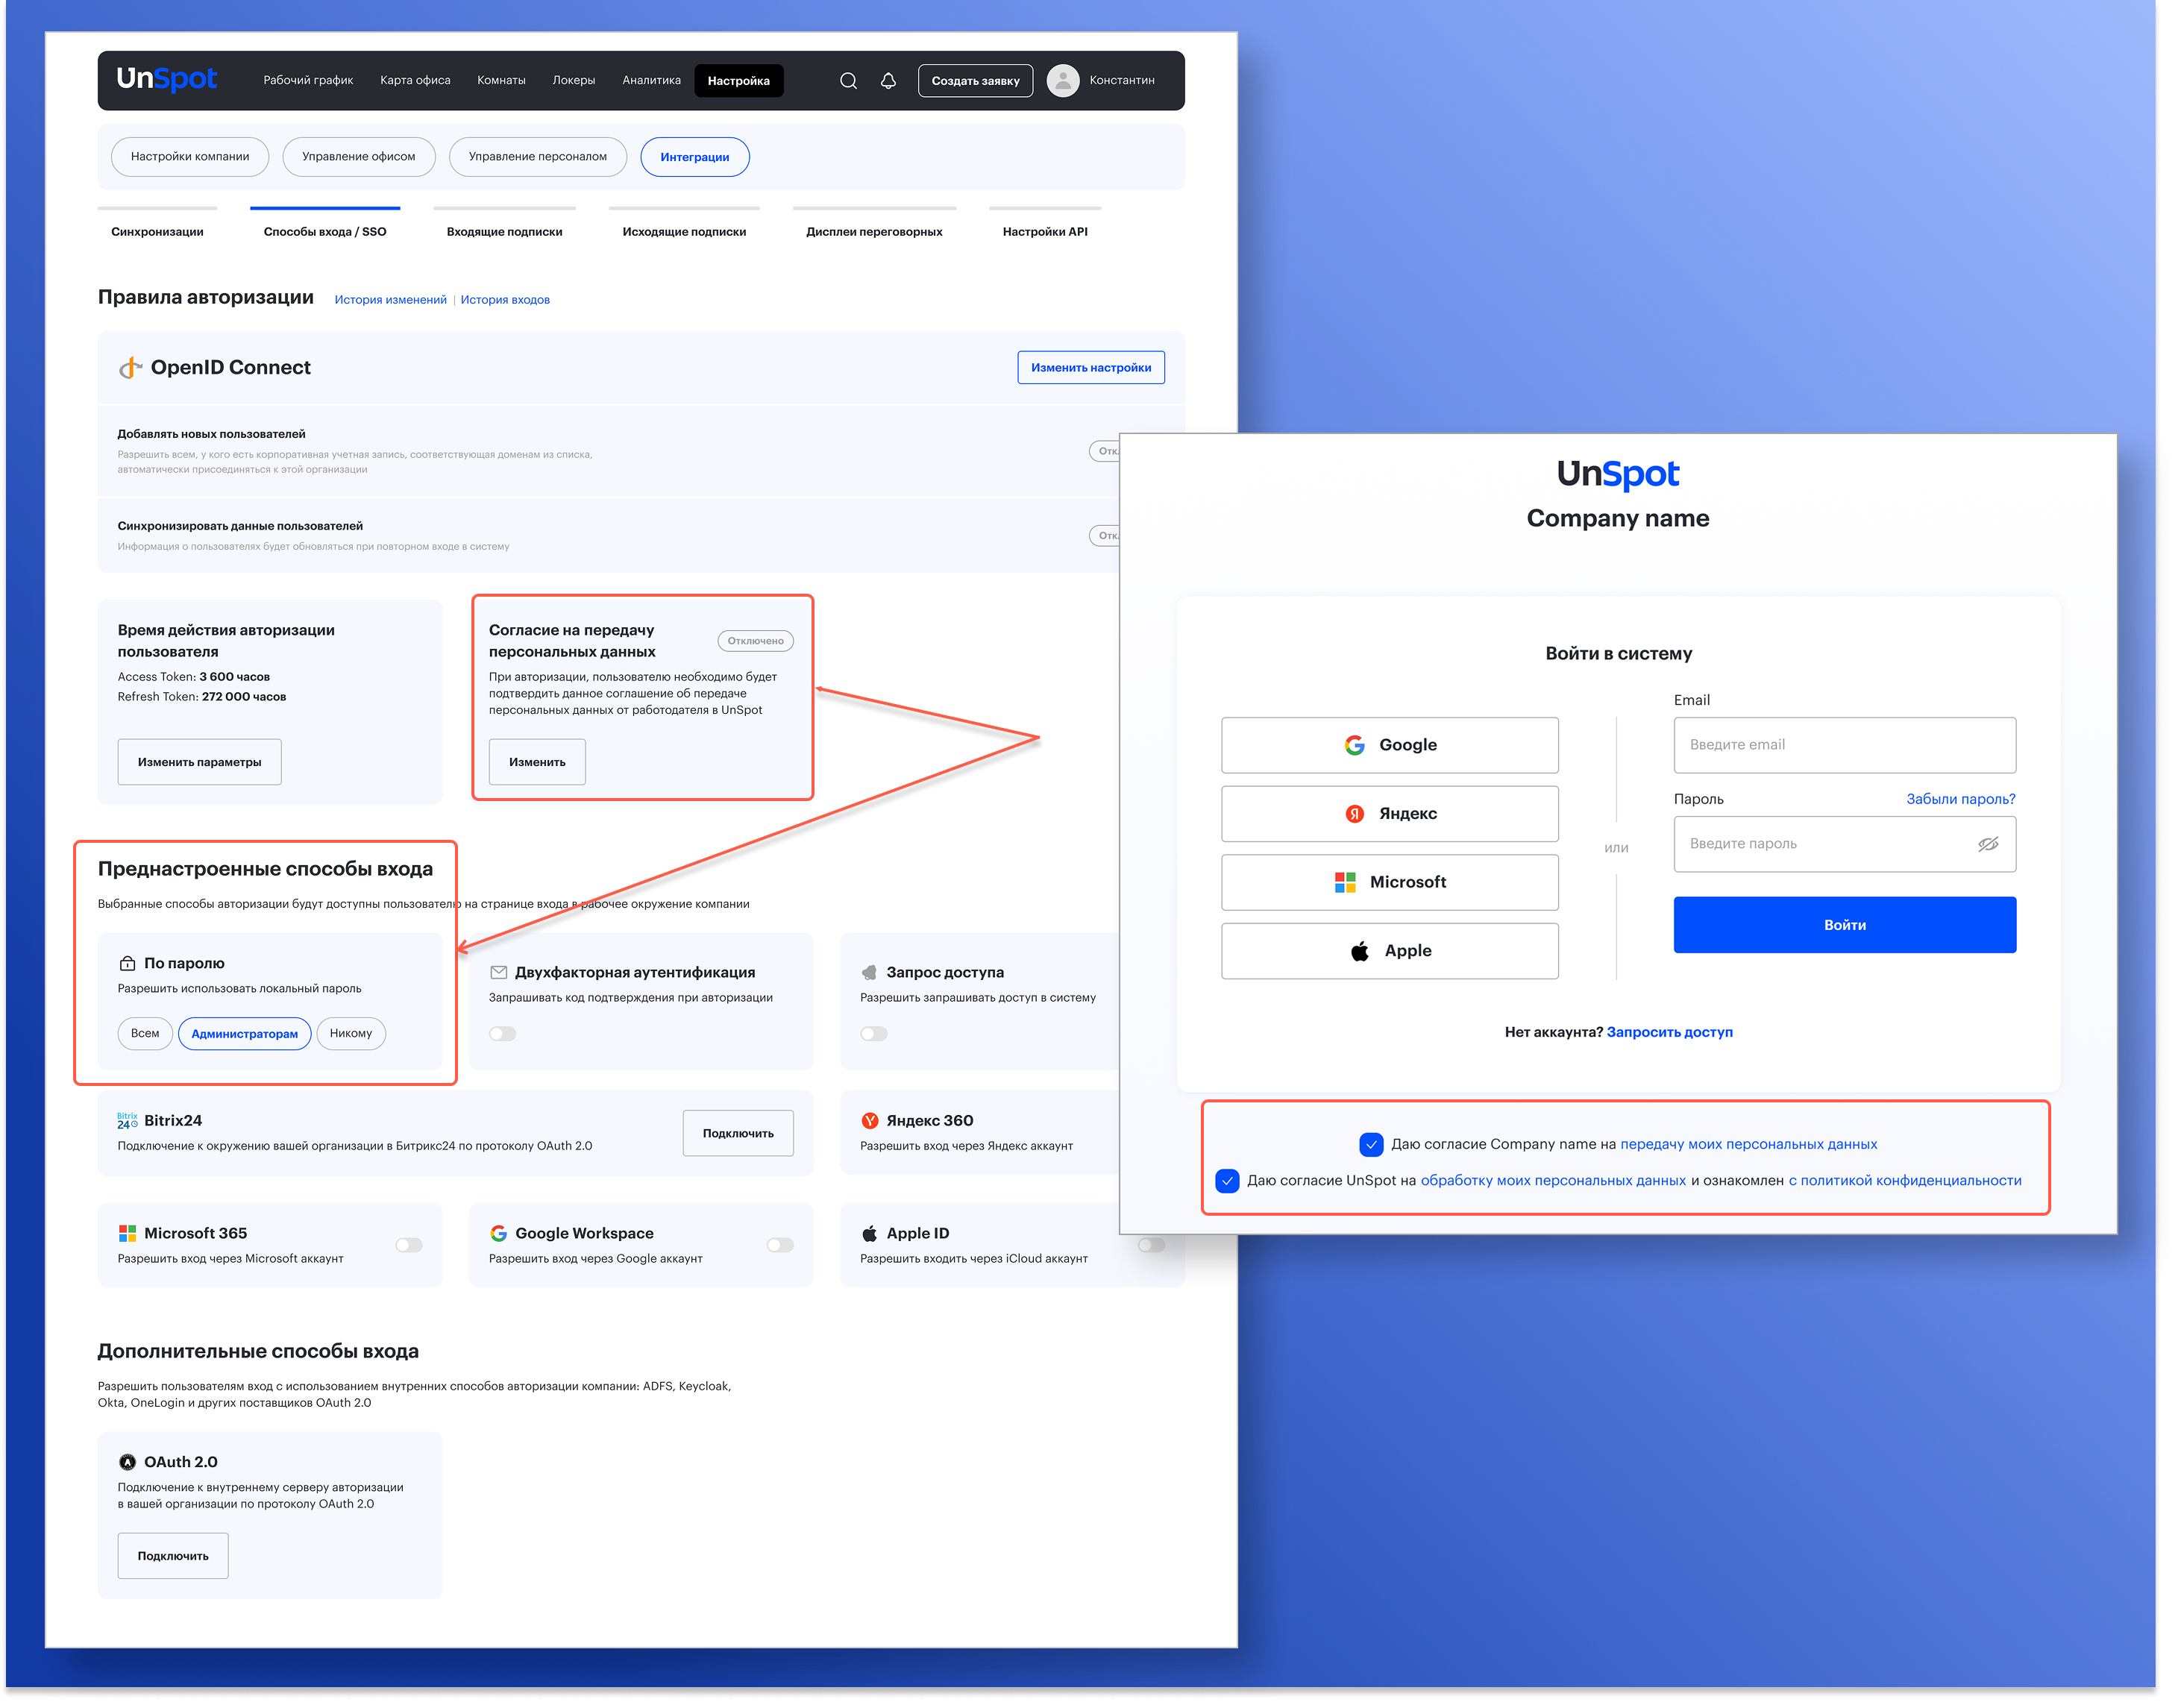2178x1708 pixels.
Task: Select Всем password access option
Action: click(145, 1034)
